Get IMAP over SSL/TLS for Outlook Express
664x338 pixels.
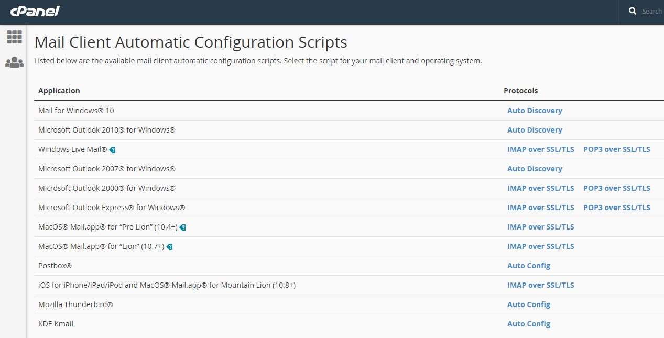pos(541,208)
